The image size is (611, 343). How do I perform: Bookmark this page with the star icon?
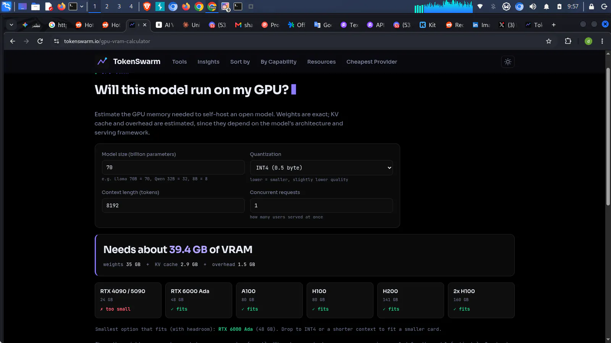coord(549,41)
